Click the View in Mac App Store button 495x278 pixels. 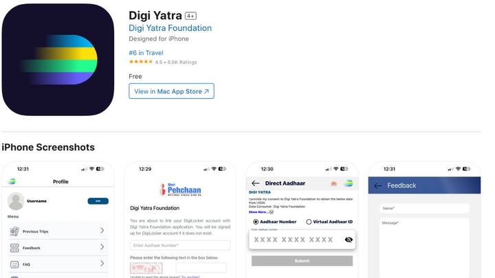tap(171, 91)
